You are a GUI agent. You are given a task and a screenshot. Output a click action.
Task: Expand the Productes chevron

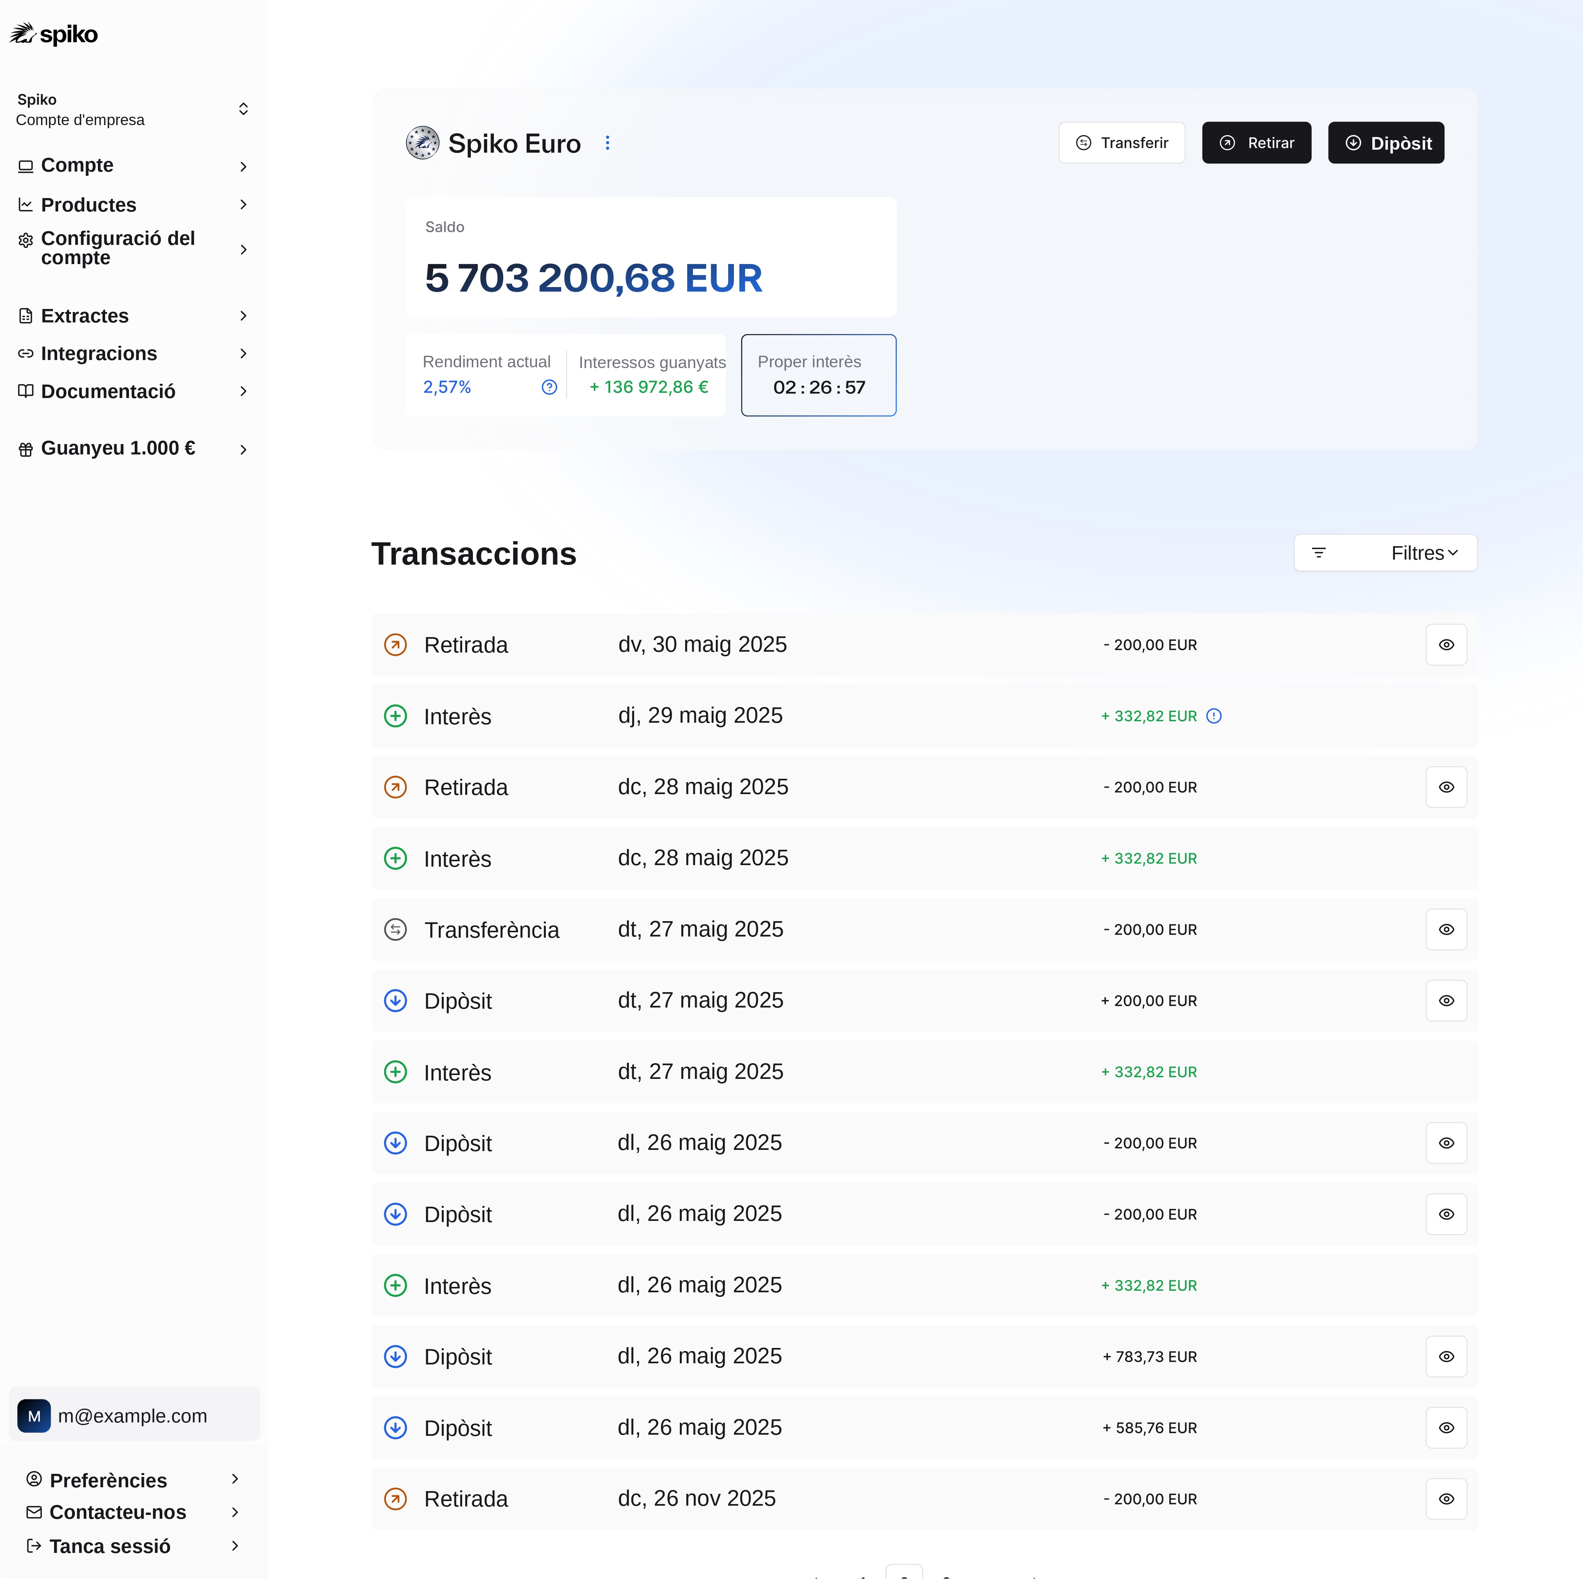(243, 205)
